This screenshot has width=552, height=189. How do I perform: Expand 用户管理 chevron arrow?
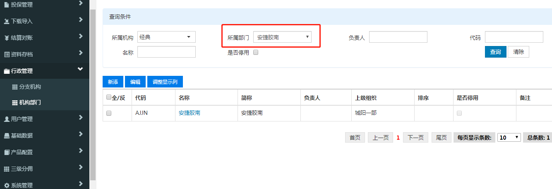tap(81, 118)
